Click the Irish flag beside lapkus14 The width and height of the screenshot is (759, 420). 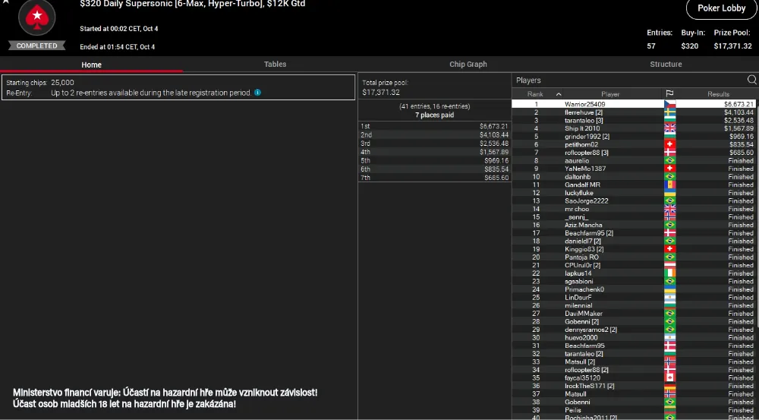click(x=670, y=273)
